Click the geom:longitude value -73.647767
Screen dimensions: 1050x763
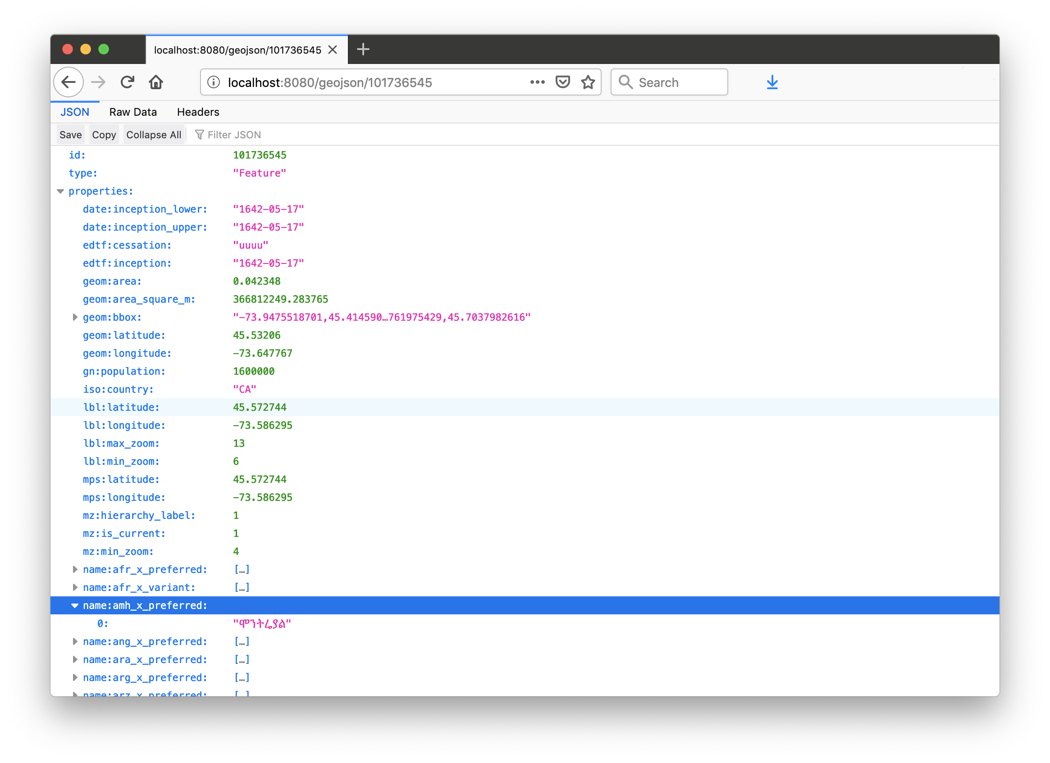pyautogui.click(x=262, y=354)
